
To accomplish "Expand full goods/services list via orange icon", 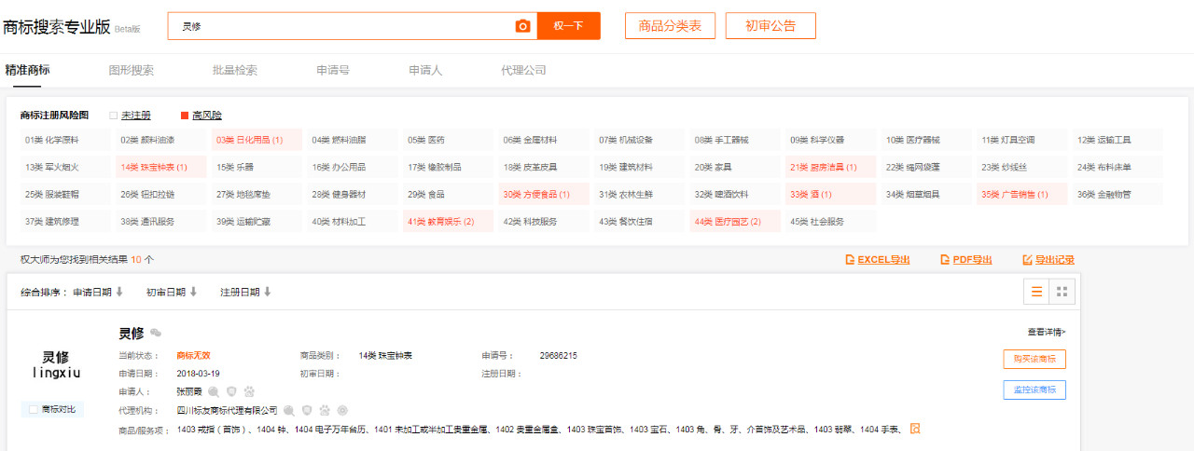I will tap(915, 429).
